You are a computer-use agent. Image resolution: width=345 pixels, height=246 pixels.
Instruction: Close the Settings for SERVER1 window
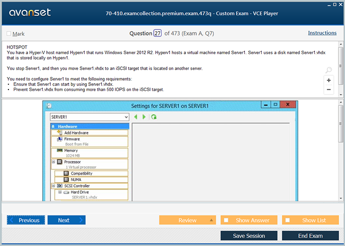[x=288, y=104]
